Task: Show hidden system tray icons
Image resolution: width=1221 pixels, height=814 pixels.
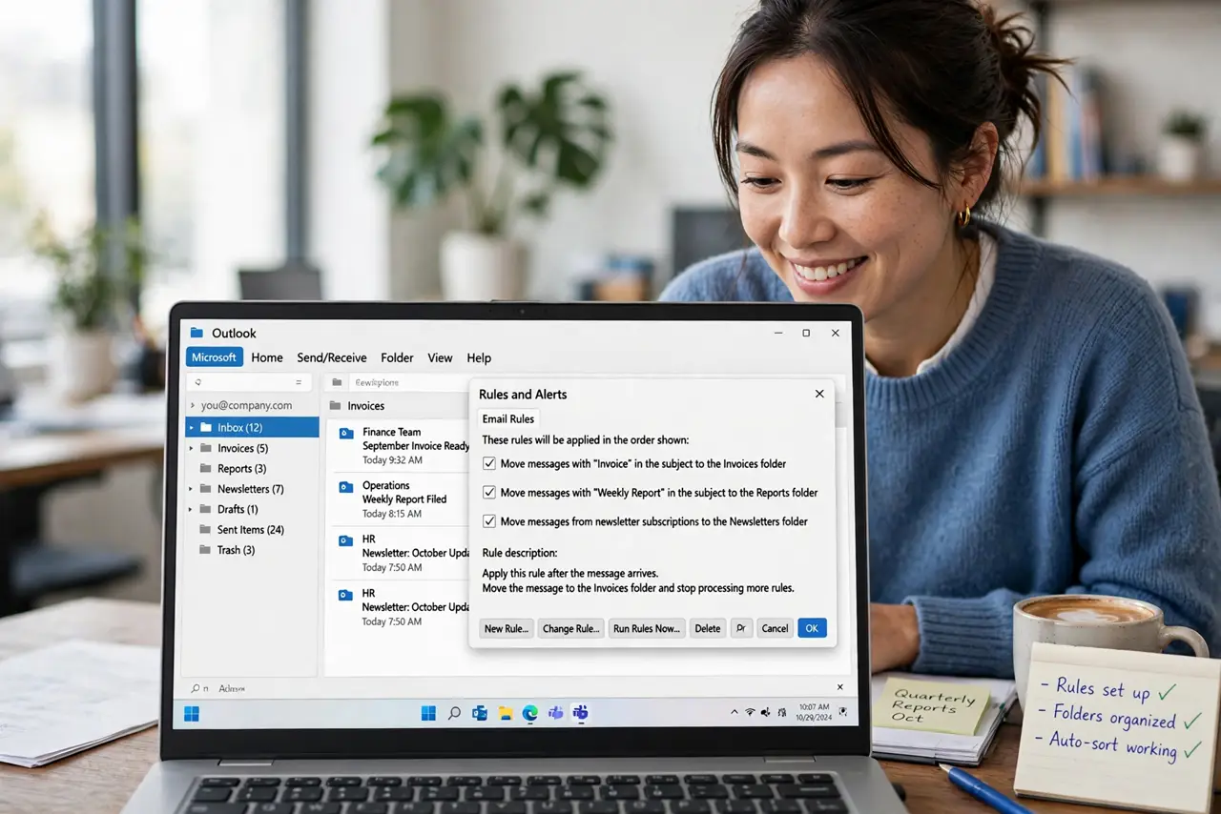Action: coord(735,712)
